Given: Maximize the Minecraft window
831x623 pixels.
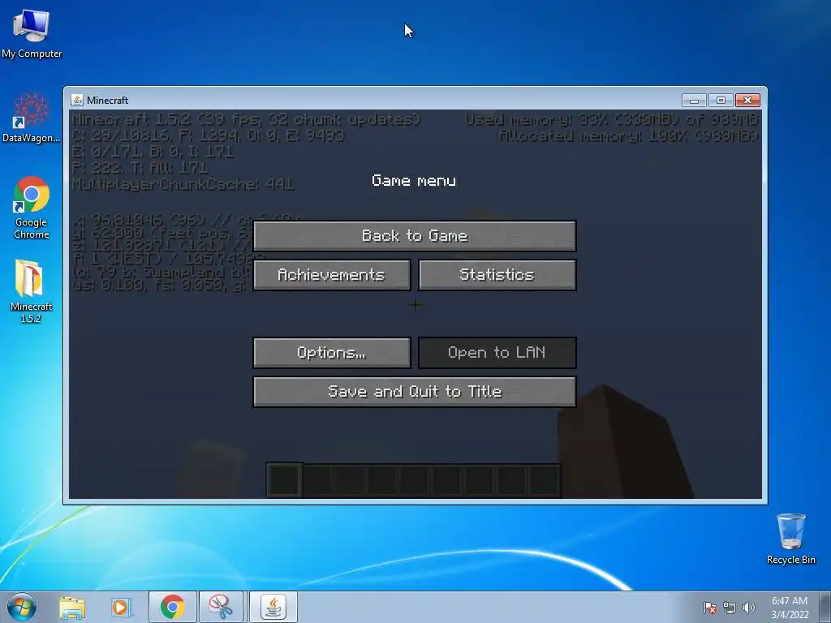Looking at the screenshot, I should pyautogui.click(x=721, y=100).
